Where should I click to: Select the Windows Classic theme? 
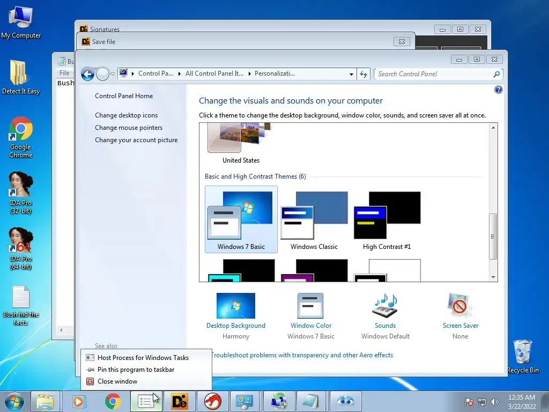(x=314, y=219)
